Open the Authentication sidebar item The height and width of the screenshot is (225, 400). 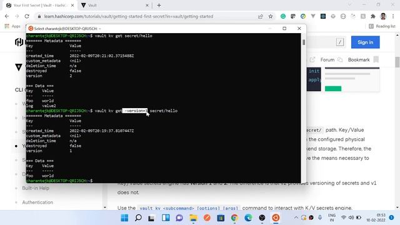pos(37,202)
